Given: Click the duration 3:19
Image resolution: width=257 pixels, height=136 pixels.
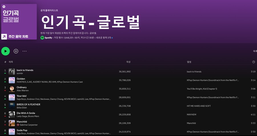Looking at the screenshot, I should coord(253,72).
